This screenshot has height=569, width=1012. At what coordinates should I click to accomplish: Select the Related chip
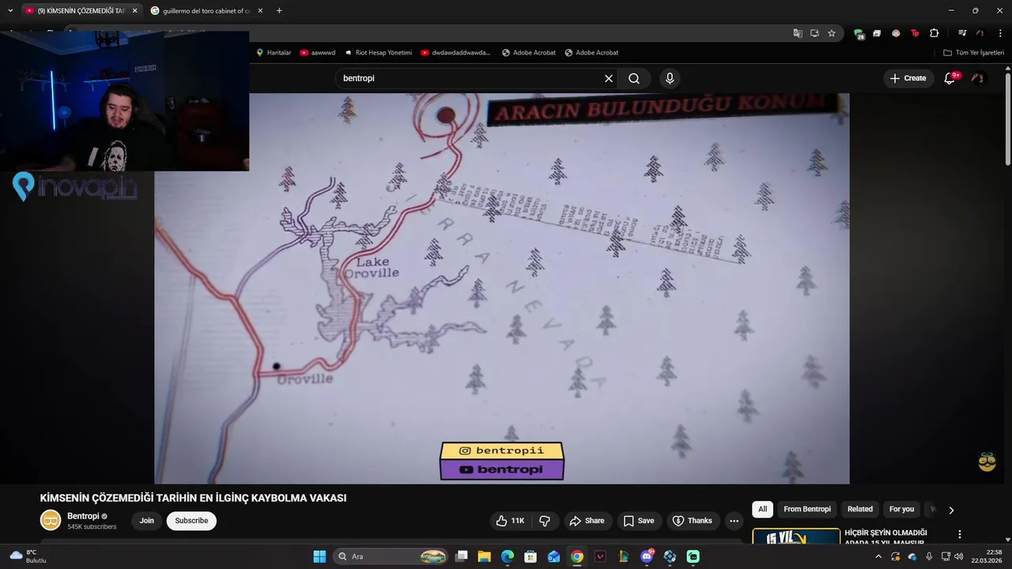(860, 509)
